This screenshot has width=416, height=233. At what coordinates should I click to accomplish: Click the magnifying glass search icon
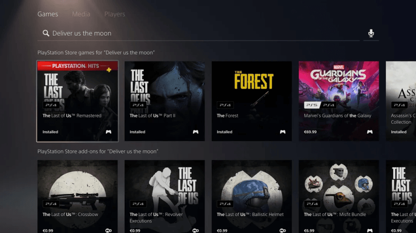[x=46, y=33]
